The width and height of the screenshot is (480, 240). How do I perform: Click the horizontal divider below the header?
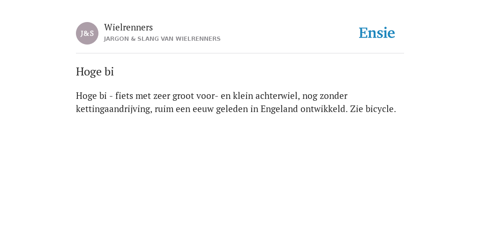pyautogui.click(x=240, y=53)
